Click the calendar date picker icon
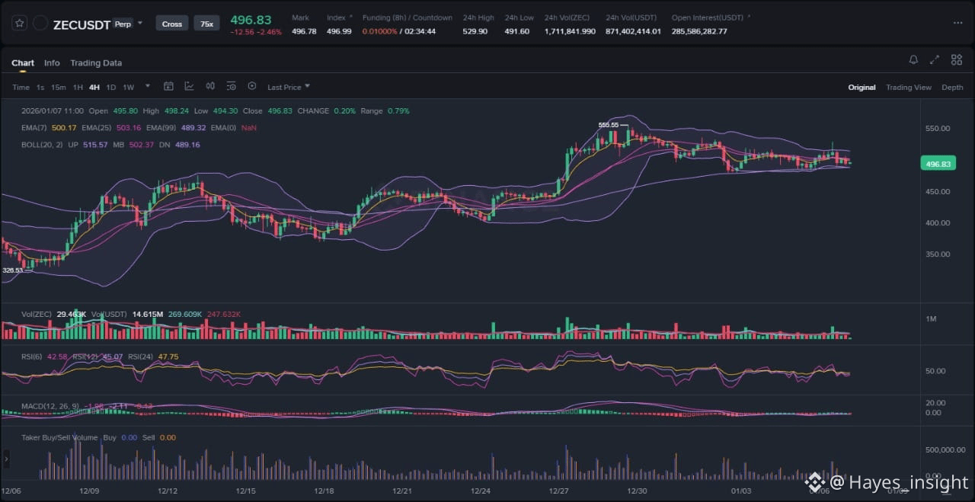 (168, 87)
